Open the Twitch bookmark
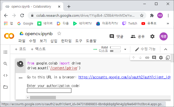174x107 pixels. click(x=130, y=24)
